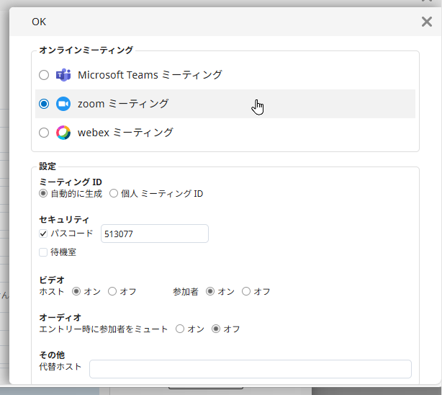Click the zoom ミーティング label text
The image size is (442, 395).
(123, 104)
